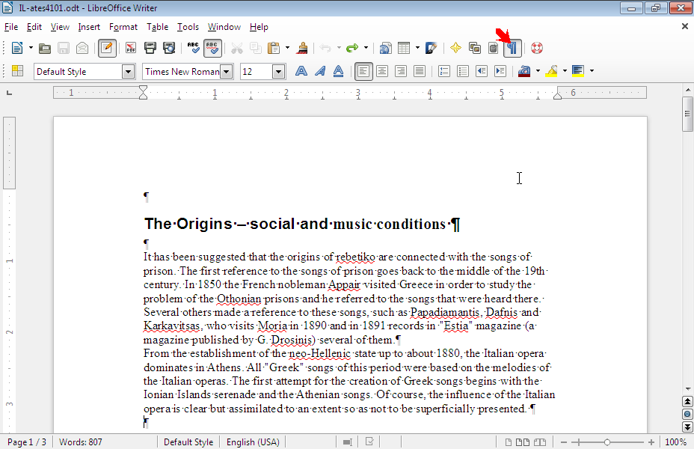
Task: Open the Table size dropdown arrow
Action: (x=417, y=48)
